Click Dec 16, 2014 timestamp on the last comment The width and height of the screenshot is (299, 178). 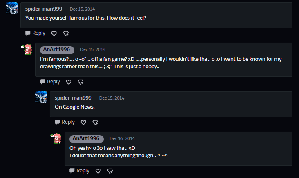click(x=122, y=138)
